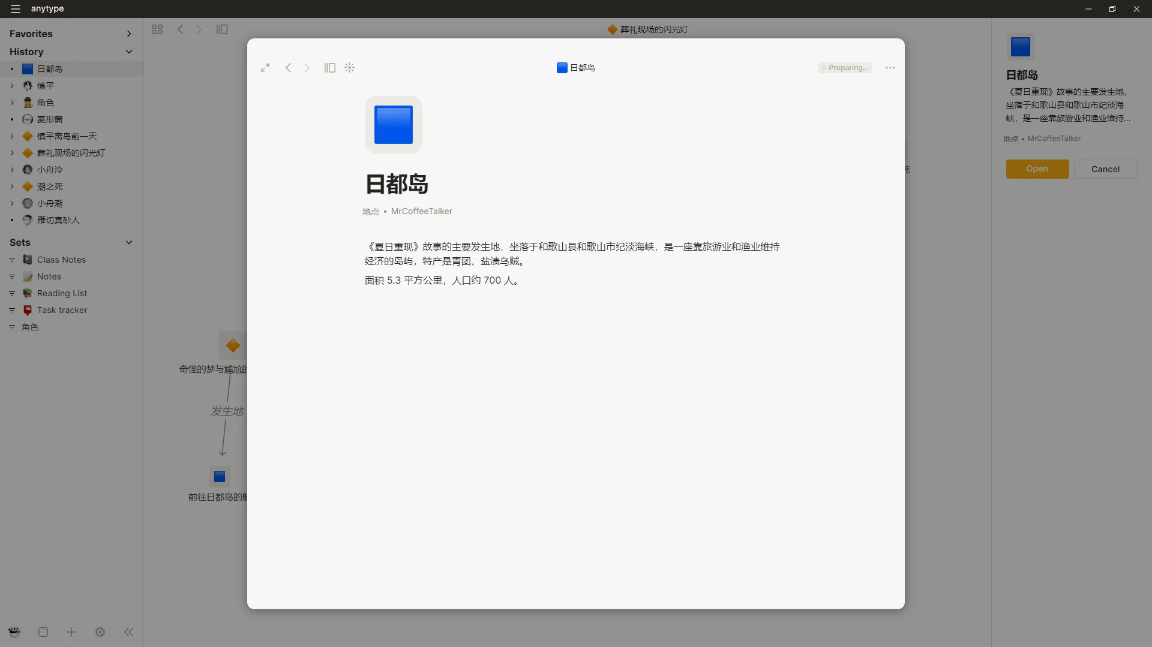Click the paragraph starting with 《夏日重现》
The height and width of the screenshot is (647, 1152).
pos(572,254)
